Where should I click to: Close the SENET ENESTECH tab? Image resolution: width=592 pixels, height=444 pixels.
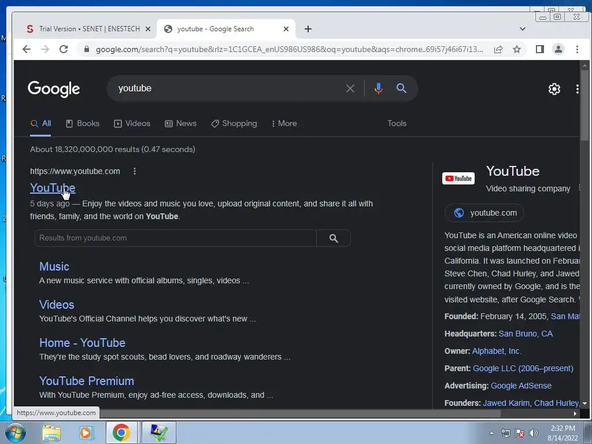[148, 29]
